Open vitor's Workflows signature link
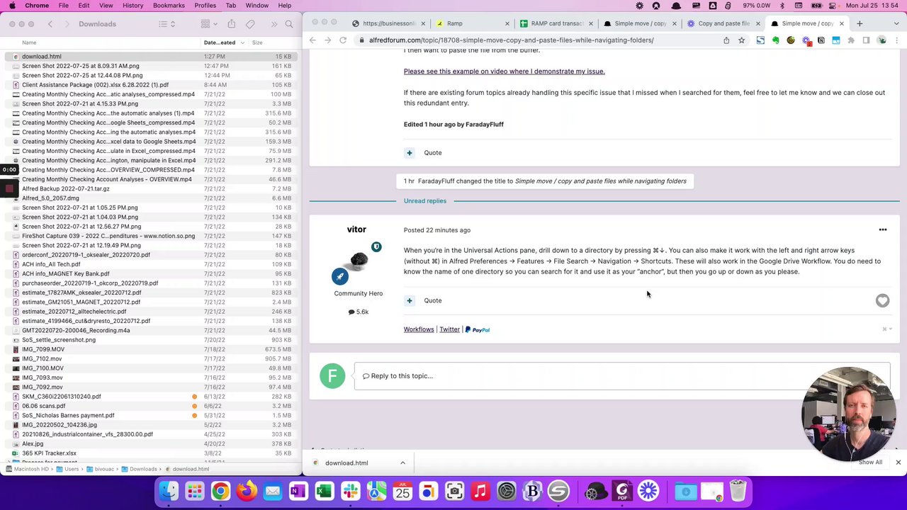 point(419,329)
